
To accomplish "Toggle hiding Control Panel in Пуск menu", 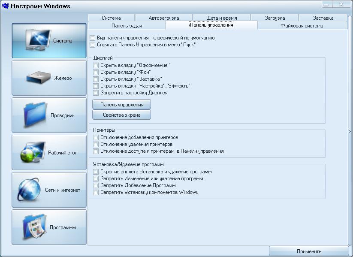I will tap(92, 45).
